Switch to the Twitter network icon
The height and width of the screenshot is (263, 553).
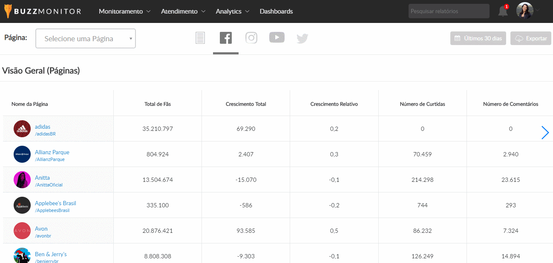[302, 39]
